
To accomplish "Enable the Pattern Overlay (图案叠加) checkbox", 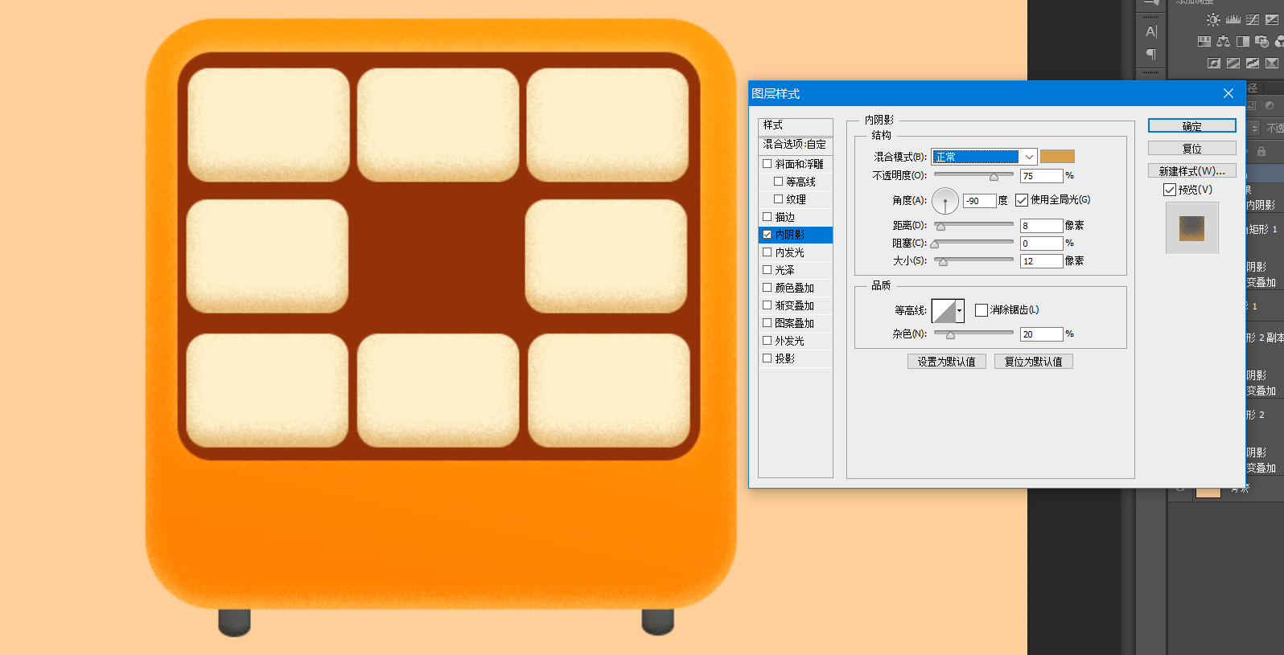I will coord(768,323).
